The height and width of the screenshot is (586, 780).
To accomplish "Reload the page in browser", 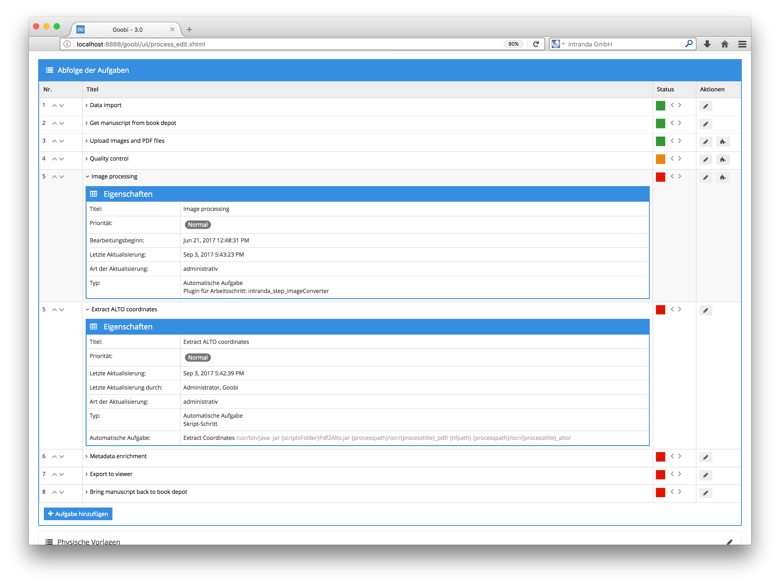I will (536, 44).
